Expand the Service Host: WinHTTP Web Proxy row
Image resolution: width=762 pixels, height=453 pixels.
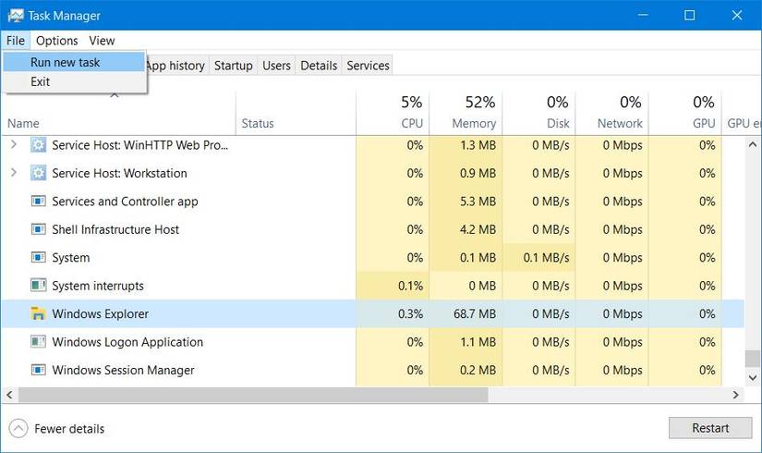[x=14, y=144]
